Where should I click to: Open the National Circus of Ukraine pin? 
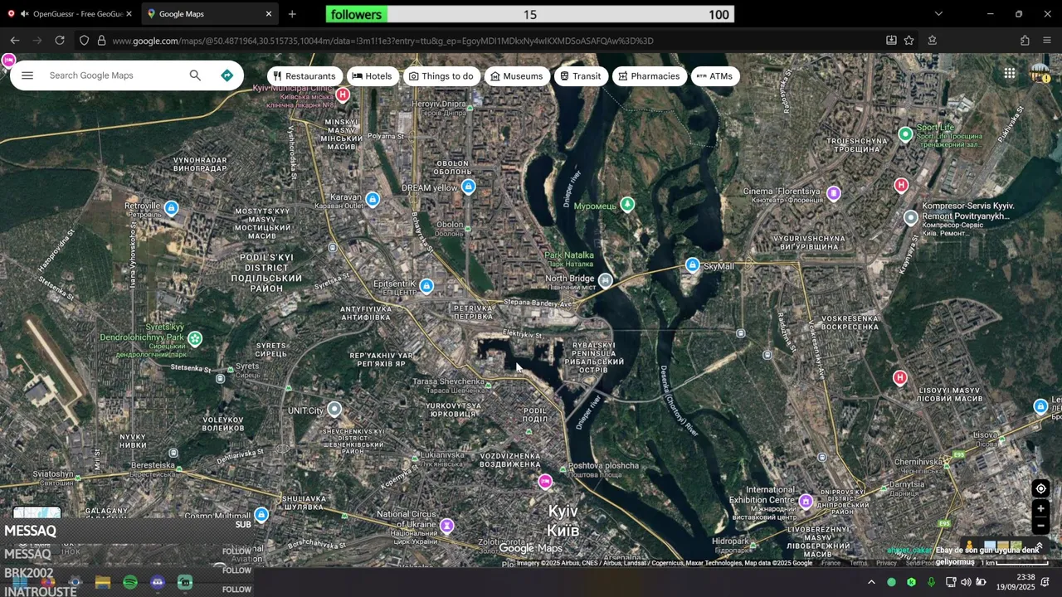[447, 526]
